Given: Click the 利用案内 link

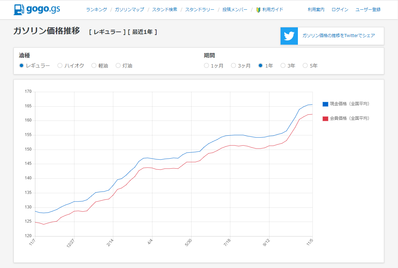Looking at the screenshot, I should (x=316, y=10).
